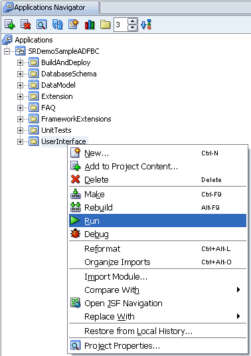This screenshot has width=251, height=356.
Task: Select SRDemoSampleADFBC application label
Action: [64, 51]
